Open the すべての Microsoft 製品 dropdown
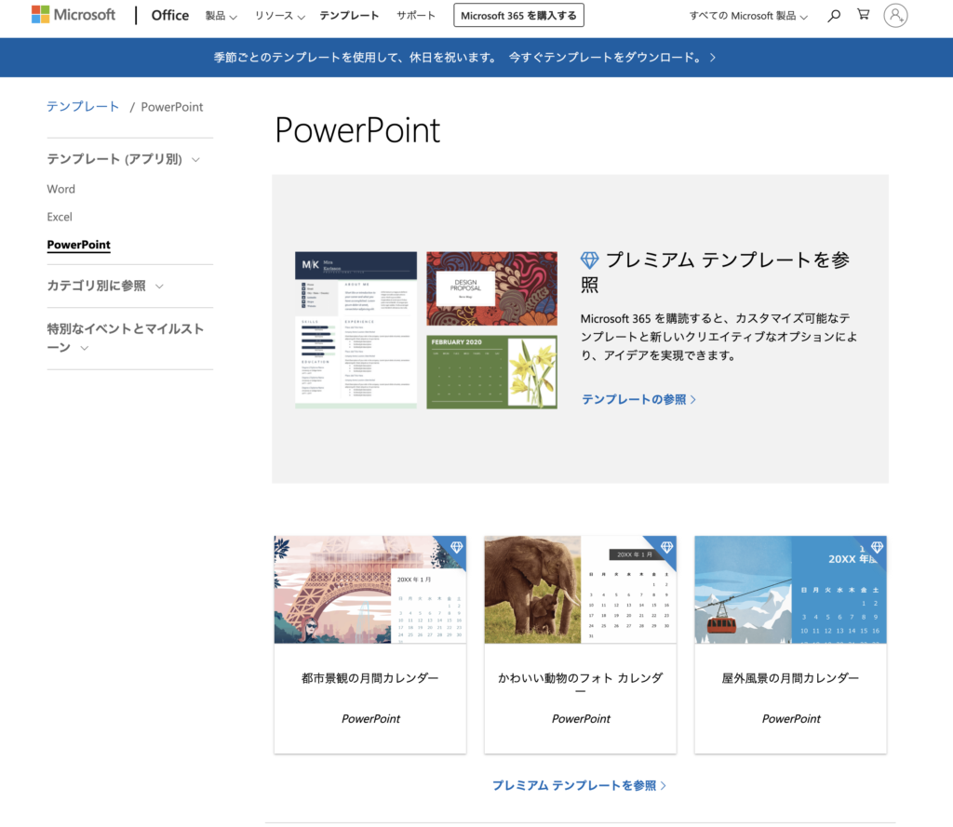Viewport: 953px width, 827px height. point(748,16)
